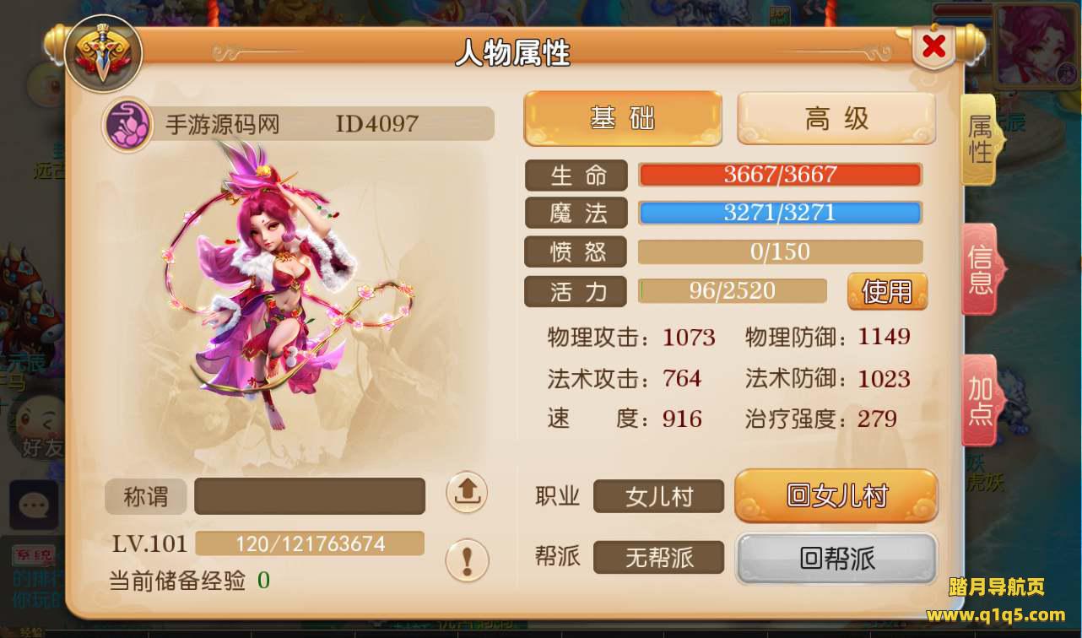The height and width of the screenshot is (638, 1082).
Task: Click the sword emblem badge icon
Action: [x=103, y=53]
